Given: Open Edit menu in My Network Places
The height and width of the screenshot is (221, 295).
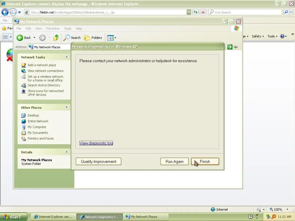Looking at the screenshot, I should tap(28, 28).
